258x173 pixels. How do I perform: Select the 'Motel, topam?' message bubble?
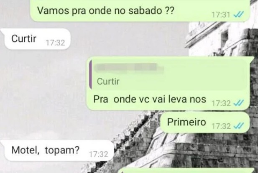[x=59, y=150]
